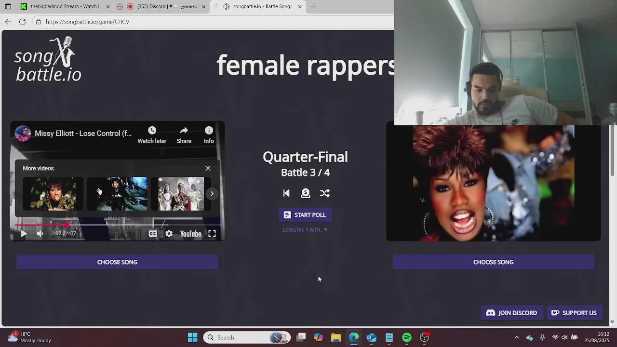
Task: Mute the songbattle.io tab audio icon
Action: (226, 7)
